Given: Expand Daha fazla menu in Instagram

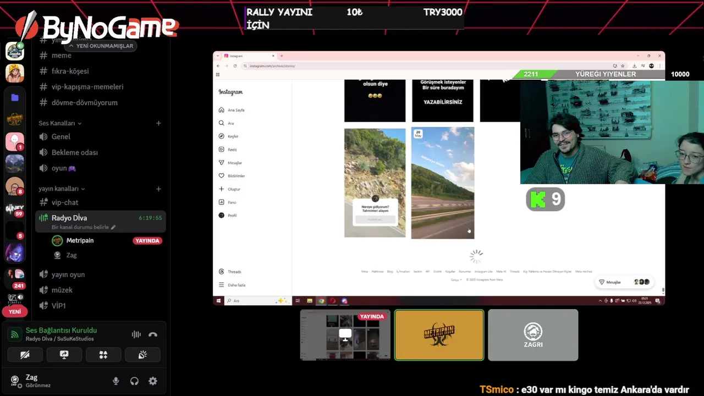Looking at the screenshot, I should (232, 285).
